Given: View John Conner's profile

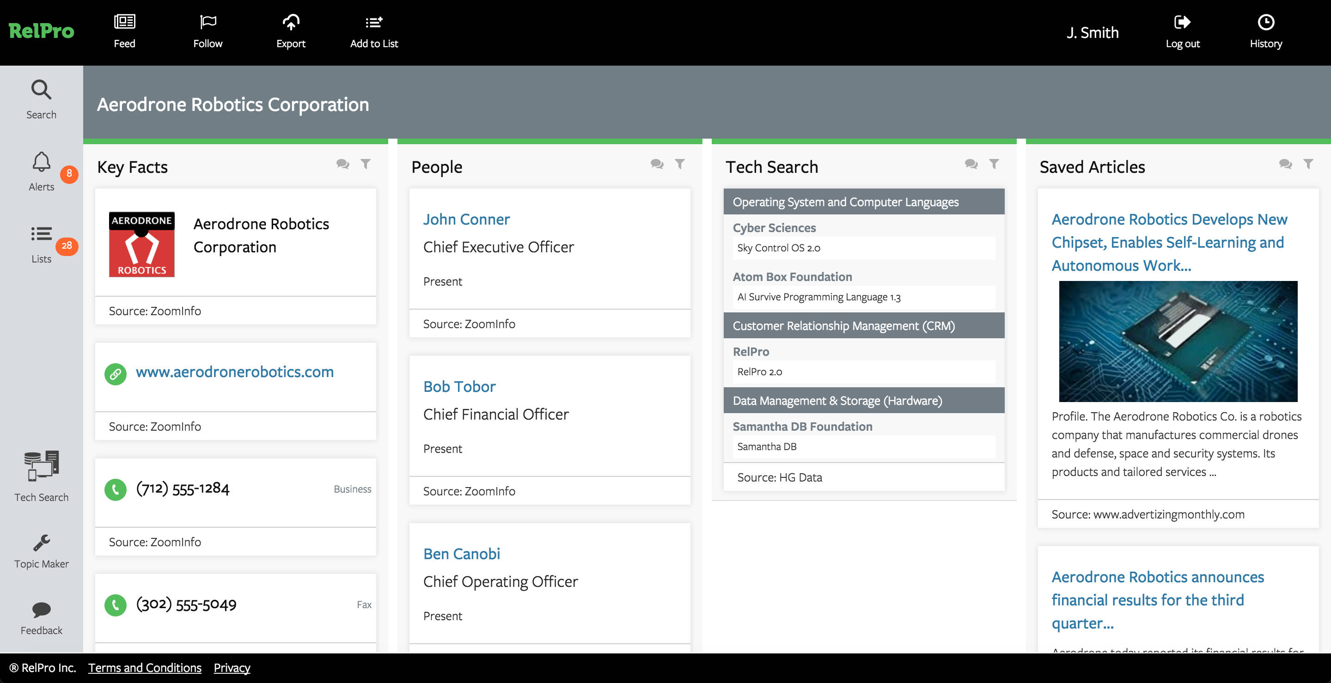Looking at the screenshot, I should [x=466, y=219].
